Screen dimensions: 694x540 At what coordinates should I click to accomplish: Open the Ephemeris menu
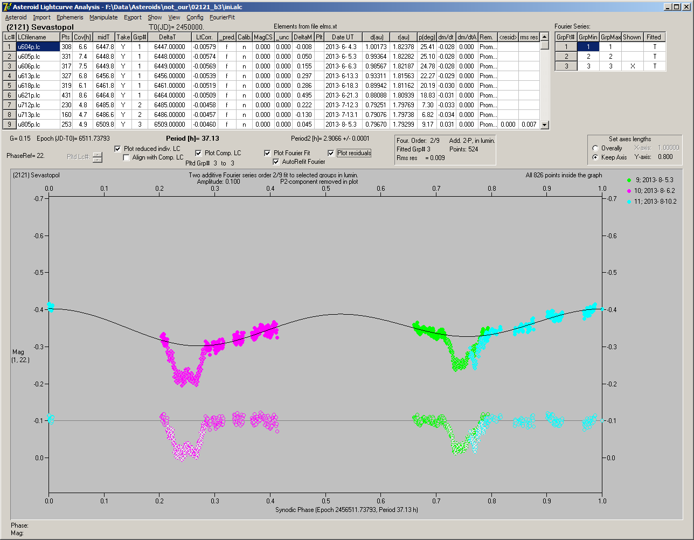70,17
